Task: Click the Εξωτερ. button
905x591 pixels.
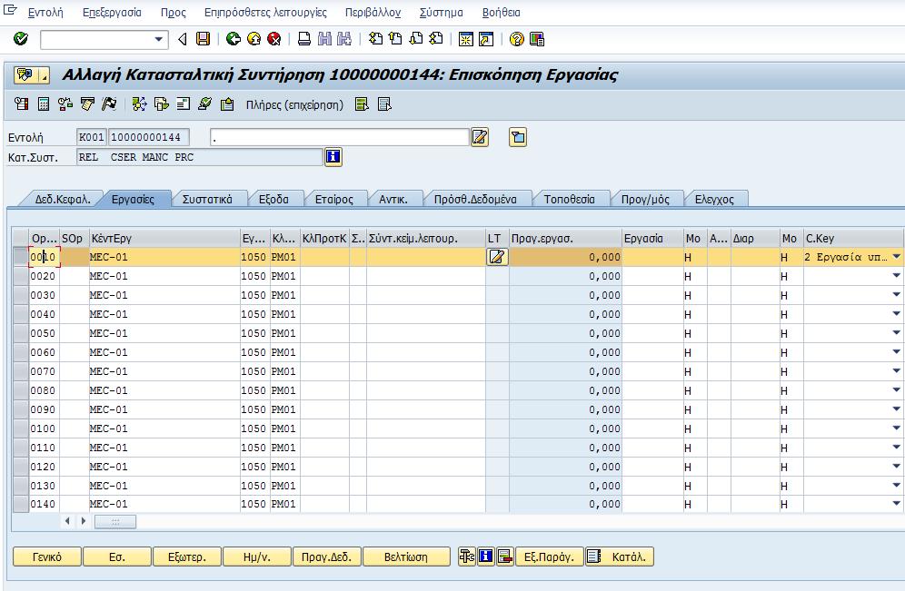Action: tap(187, 557)
